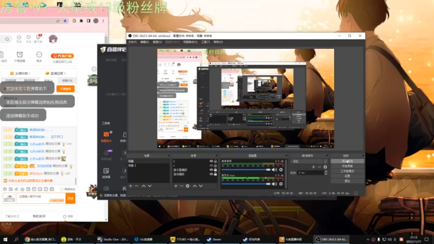Mute mic/aux speaker in OBS mixer
Screen dimensions: 434x244
coord(275,184)
